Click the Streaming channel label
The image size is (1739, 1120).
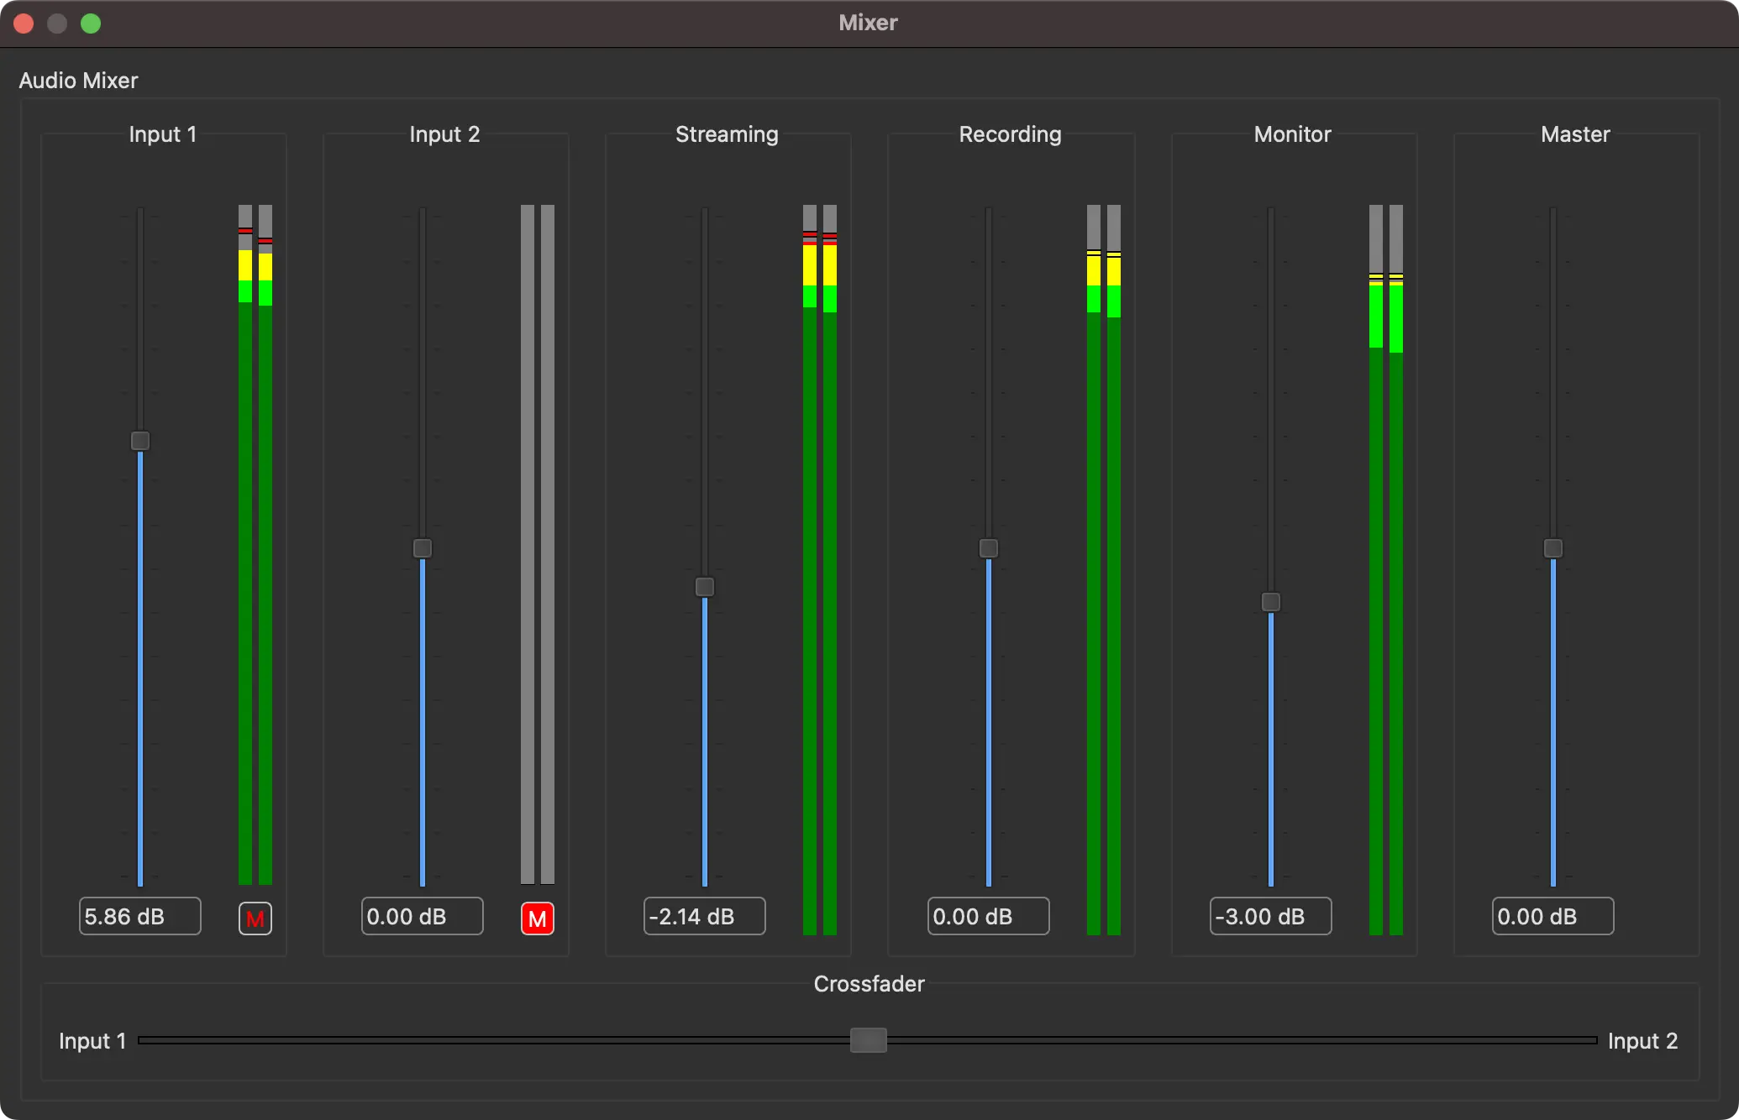point(726,134)
